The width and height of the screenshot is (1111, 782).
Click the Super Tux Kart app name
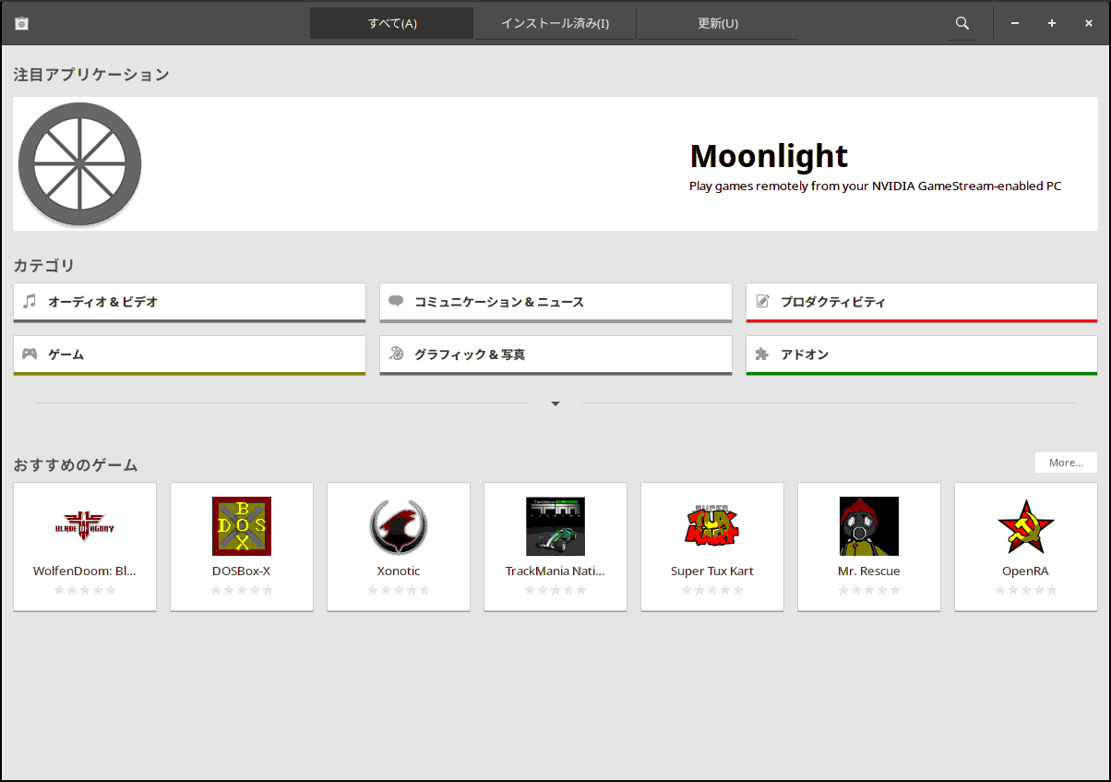[712, 571]
